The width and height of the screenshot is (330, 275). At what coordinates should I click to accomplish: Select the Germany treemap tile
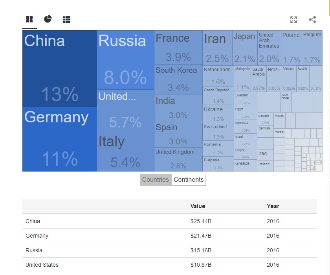[x=59, y=139]
